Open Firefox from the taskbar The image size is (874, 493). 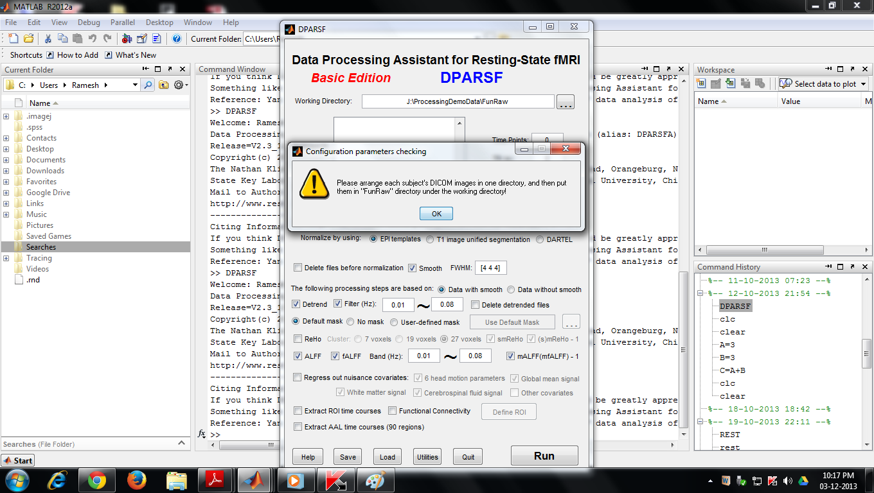136,480
